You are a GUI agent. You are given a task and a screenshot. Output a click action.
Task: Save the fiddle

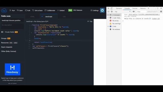click(20, 10)
